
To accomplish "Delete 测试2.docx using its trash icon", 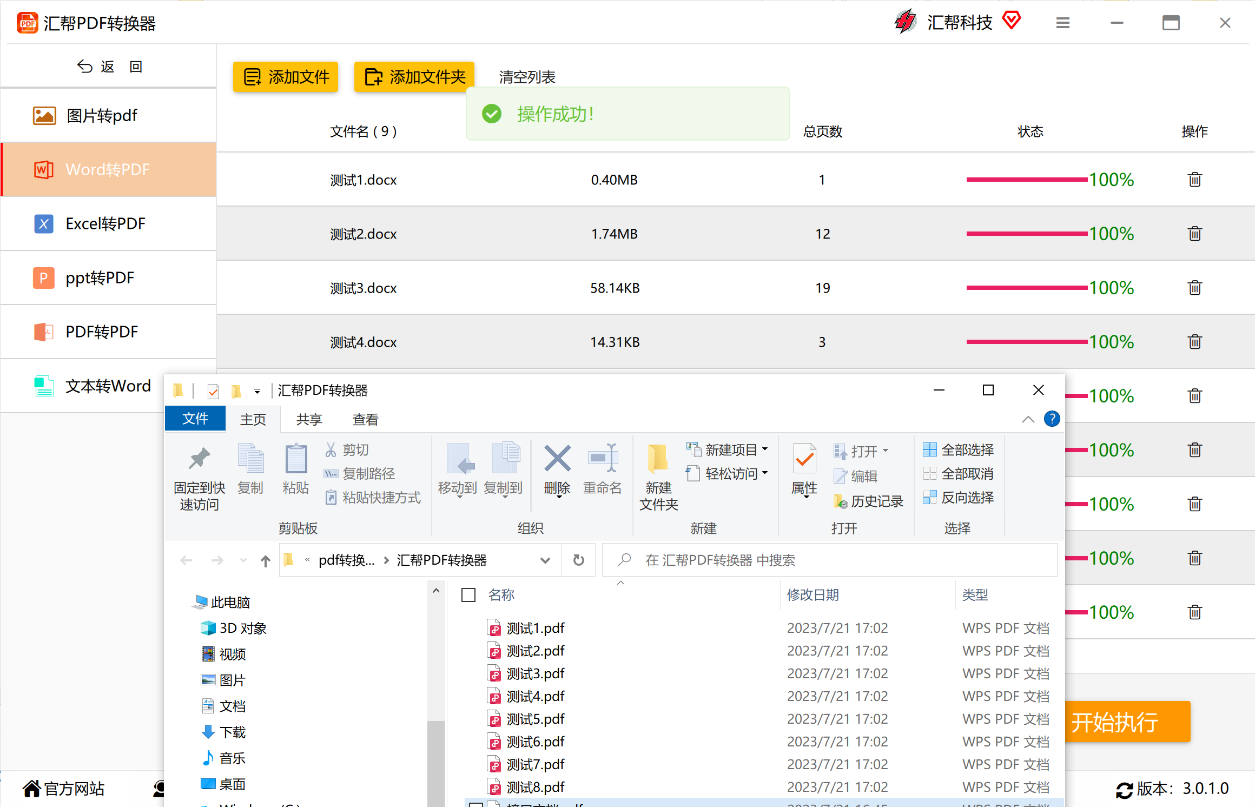I will tap(1194, 234).
